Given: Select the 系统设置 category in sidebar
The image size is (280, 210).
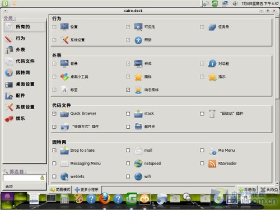Looking at the screenshot, I should click(25, 107).
